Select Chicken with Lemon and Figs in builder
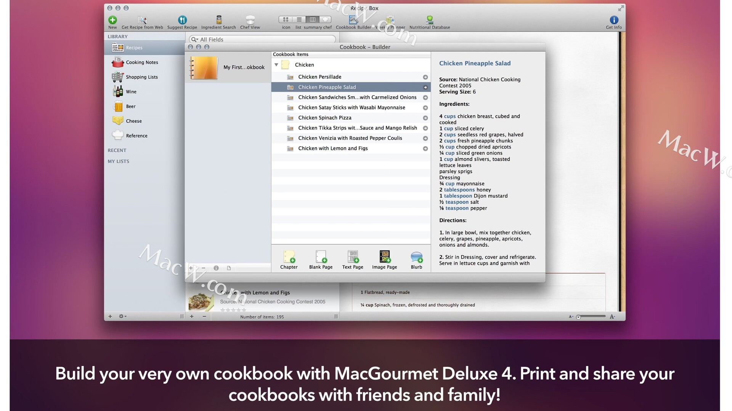The height and width of the screenshot is (411, 732). 351,148
